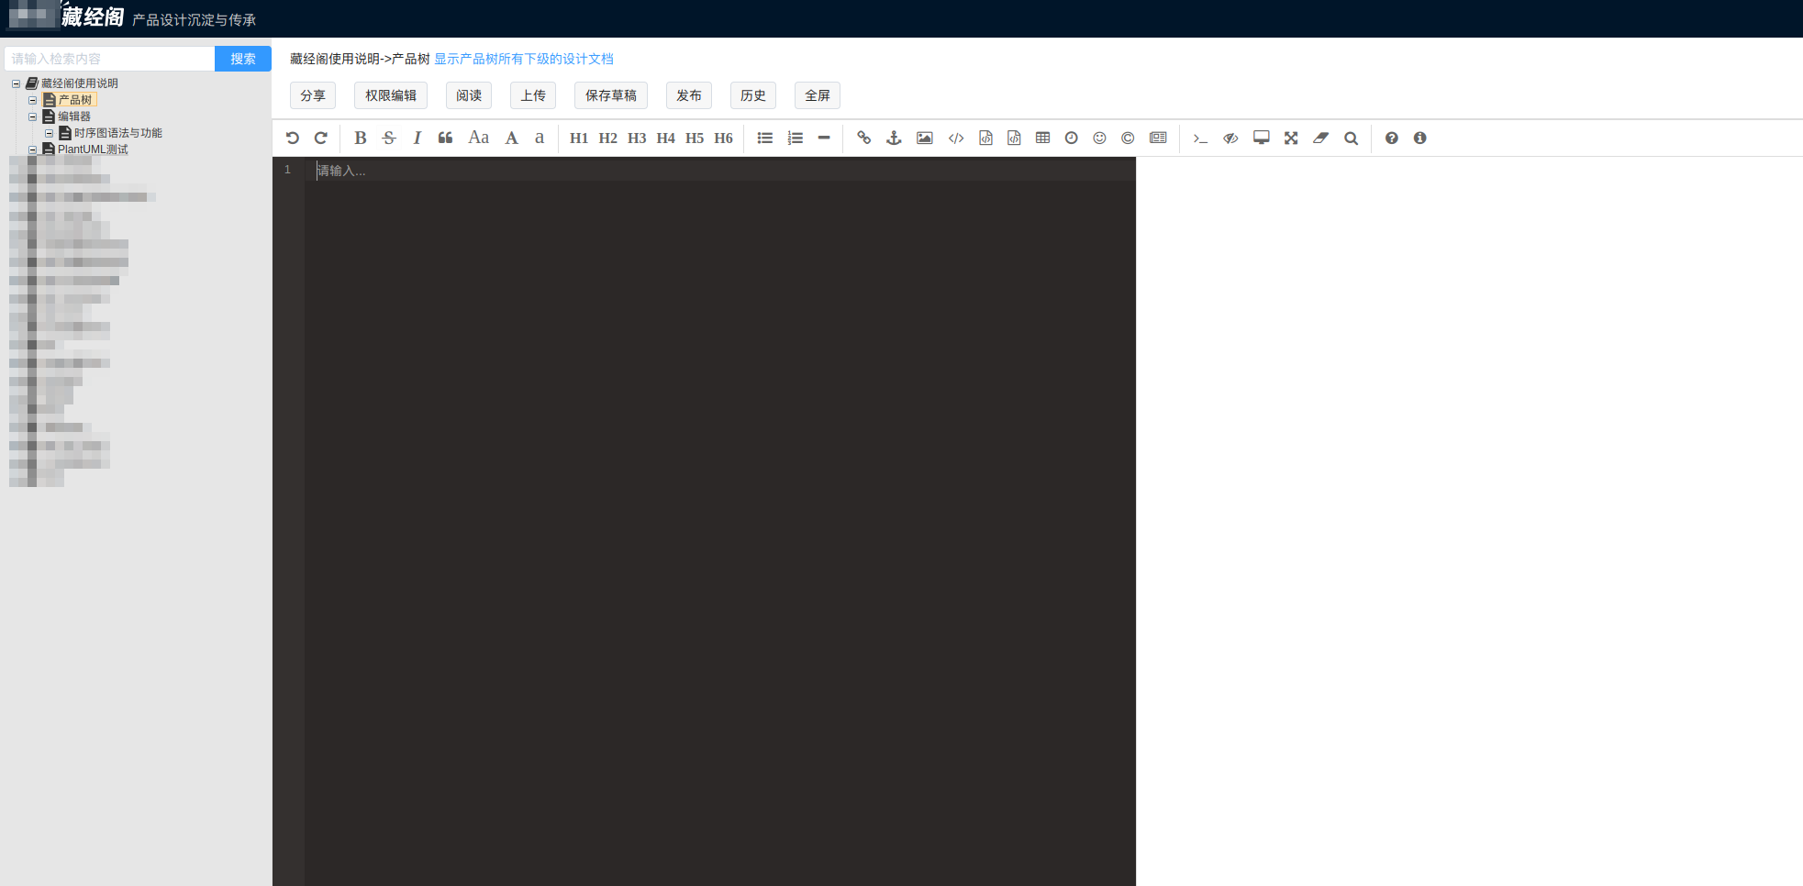Toggle editor fullscreen arrows icon
This screenshot has height=886, width=1803.
1291,138
